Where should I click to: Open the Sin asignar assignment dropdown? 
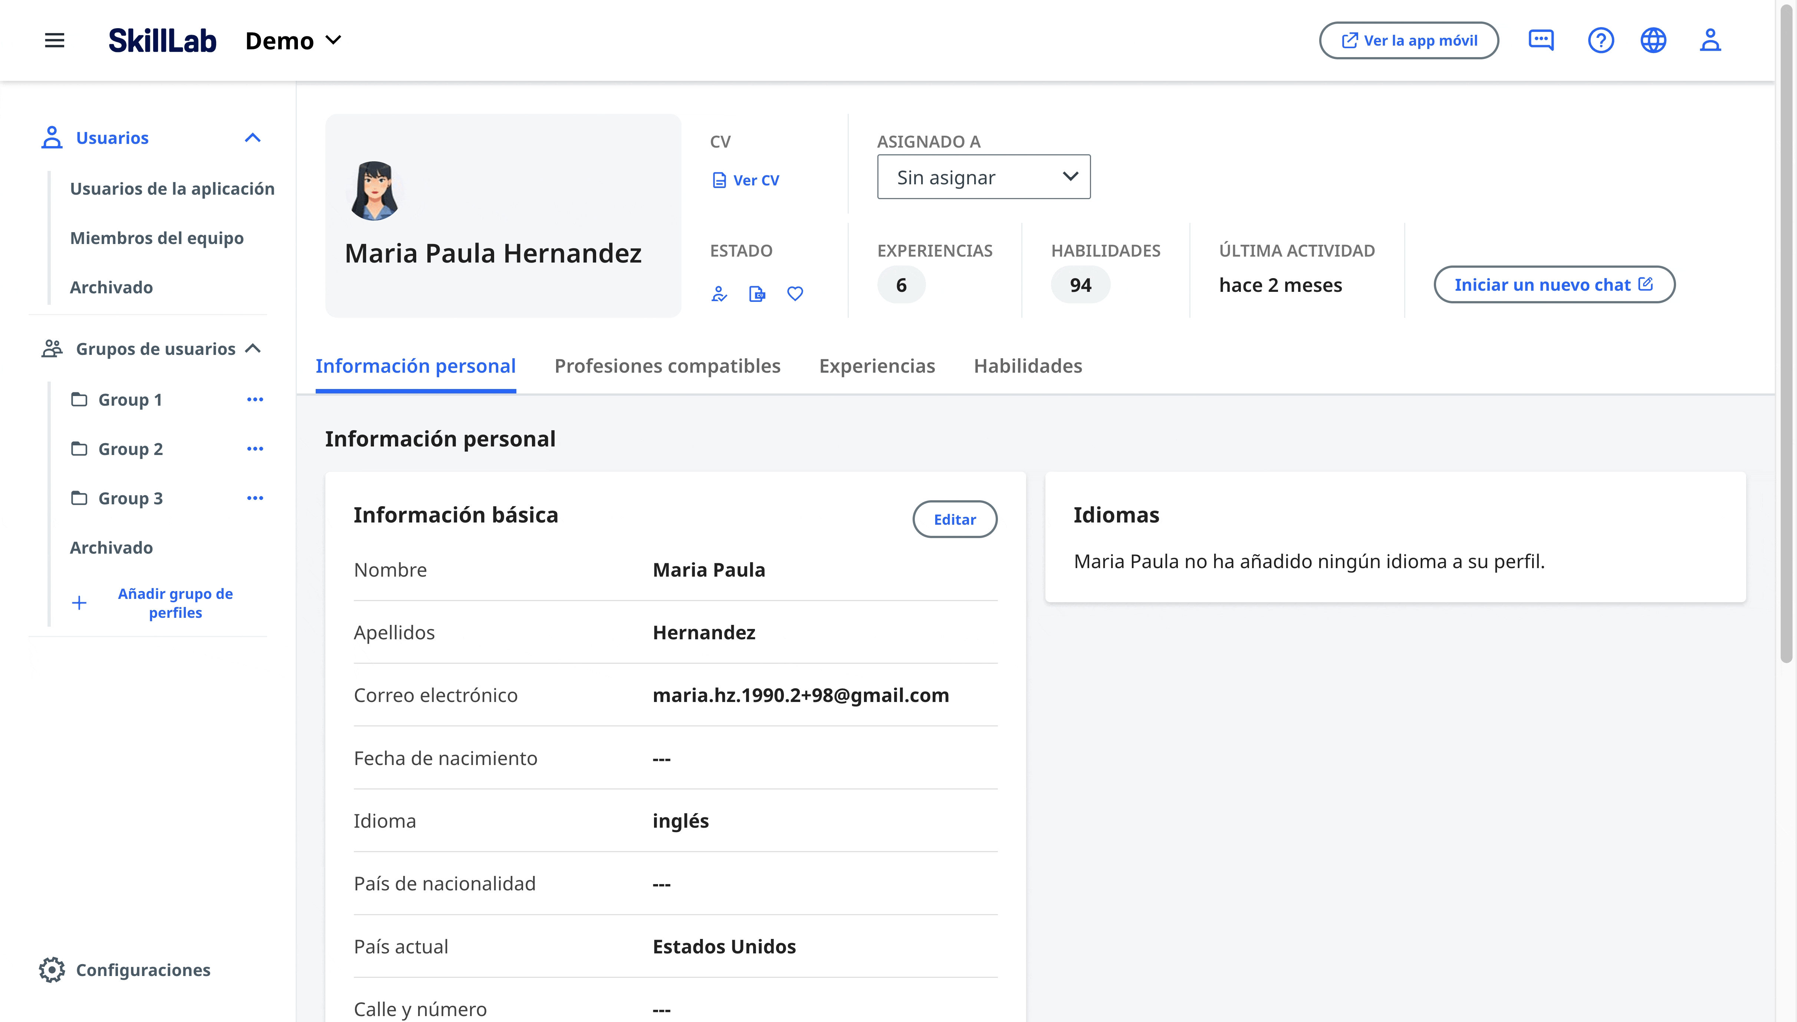983,177
